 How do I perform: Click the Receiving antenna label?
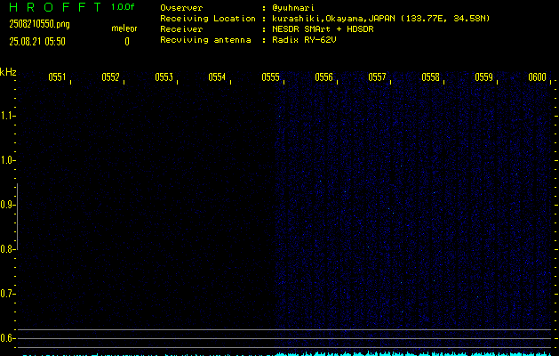point(205,40)
